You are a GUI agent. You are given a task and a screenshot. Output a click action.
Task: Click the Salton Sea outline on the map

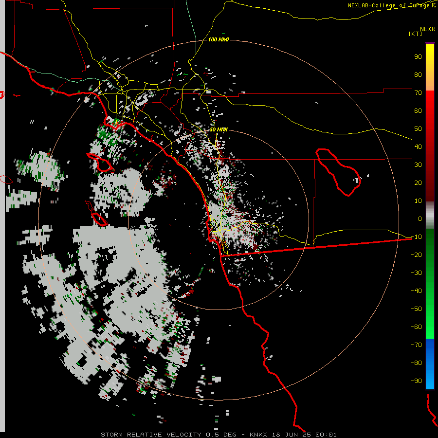coord(338,173)
